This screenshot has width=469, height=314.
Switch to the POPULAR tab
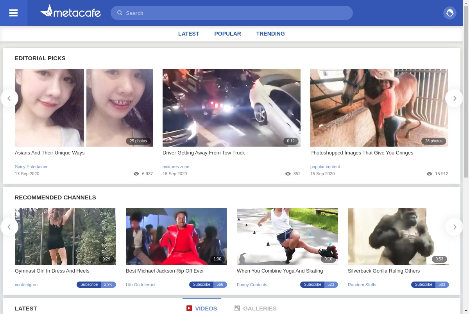coord(227,34)
